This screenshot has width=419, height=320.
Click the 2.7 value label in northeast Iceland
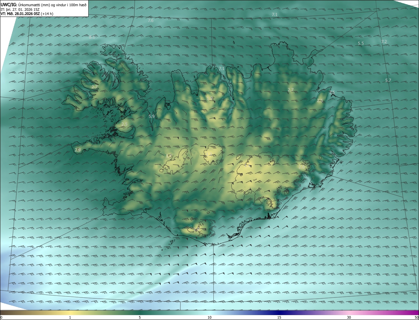(291, 90)
